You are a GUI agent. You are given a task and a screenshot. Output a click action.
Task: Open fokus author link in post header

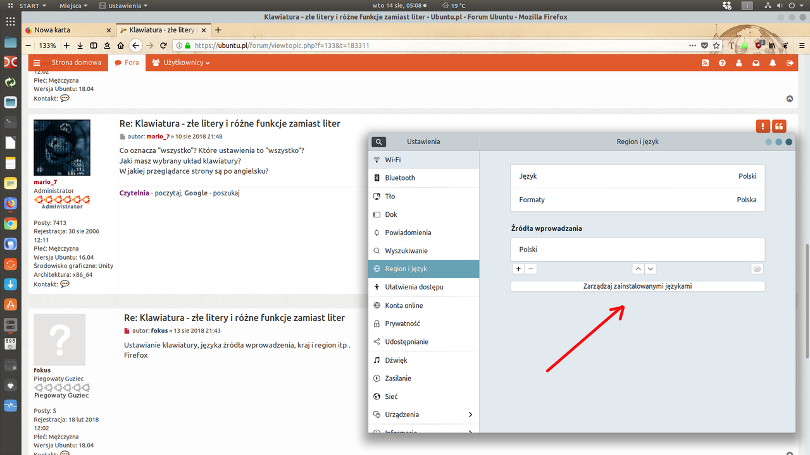point(159,331)
